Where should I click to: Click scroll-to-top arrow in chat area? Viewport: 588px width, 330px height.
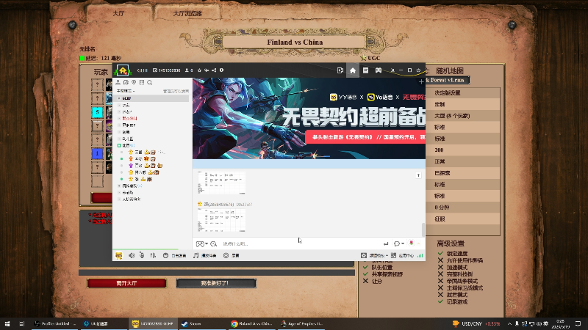click(418, 175)
